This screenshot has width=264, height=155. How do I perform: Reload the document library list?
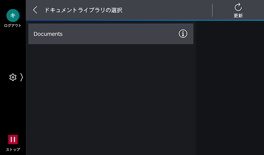[238, 10]
